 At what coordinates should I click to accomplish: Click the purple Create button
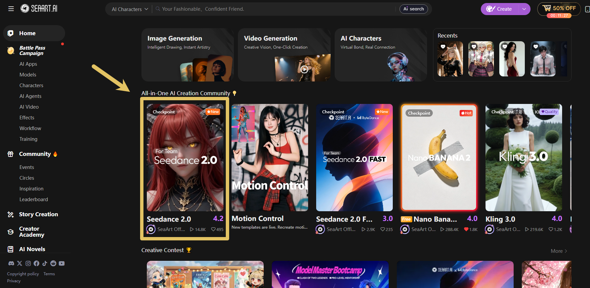[500, 9]
